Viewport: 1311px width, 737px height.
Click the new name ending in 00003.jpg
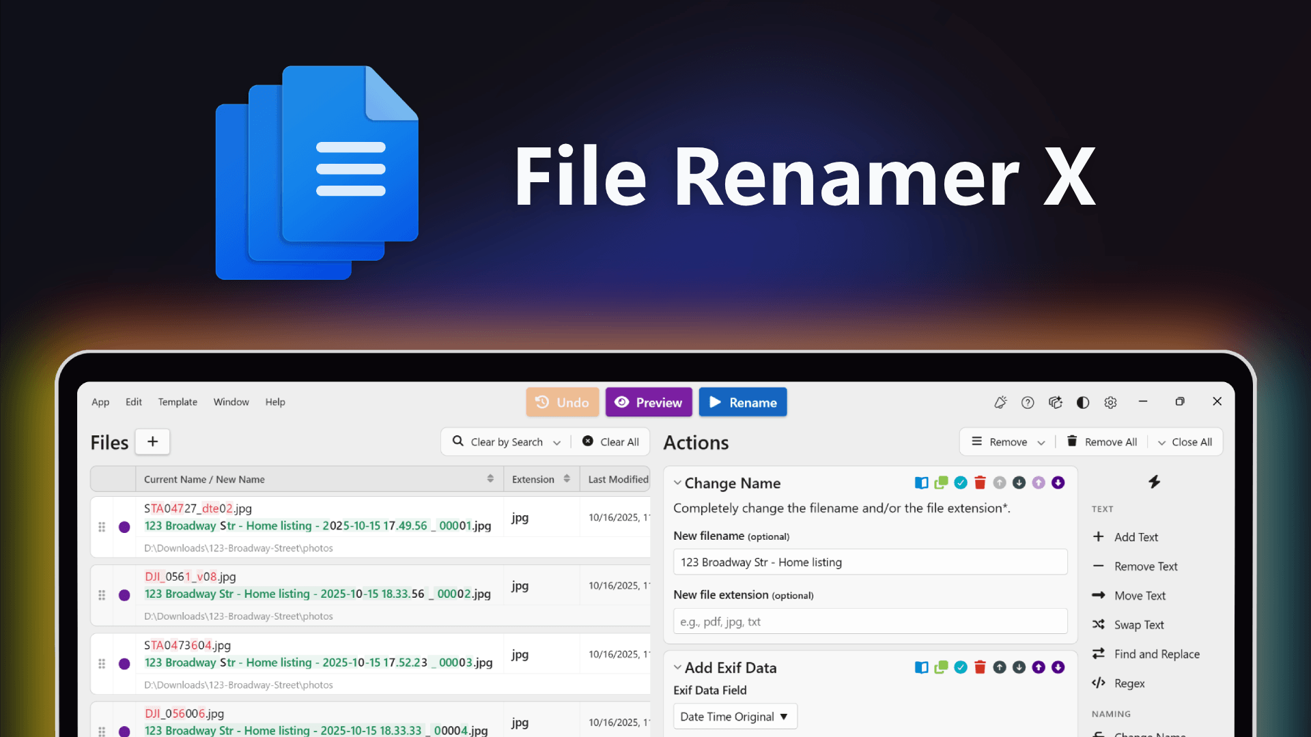(318, 663)
